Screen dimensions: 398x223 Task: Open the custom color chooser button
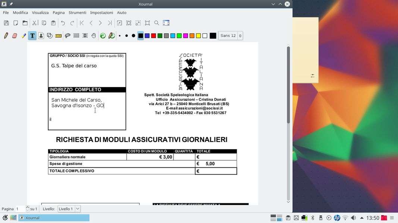[213, 36]
